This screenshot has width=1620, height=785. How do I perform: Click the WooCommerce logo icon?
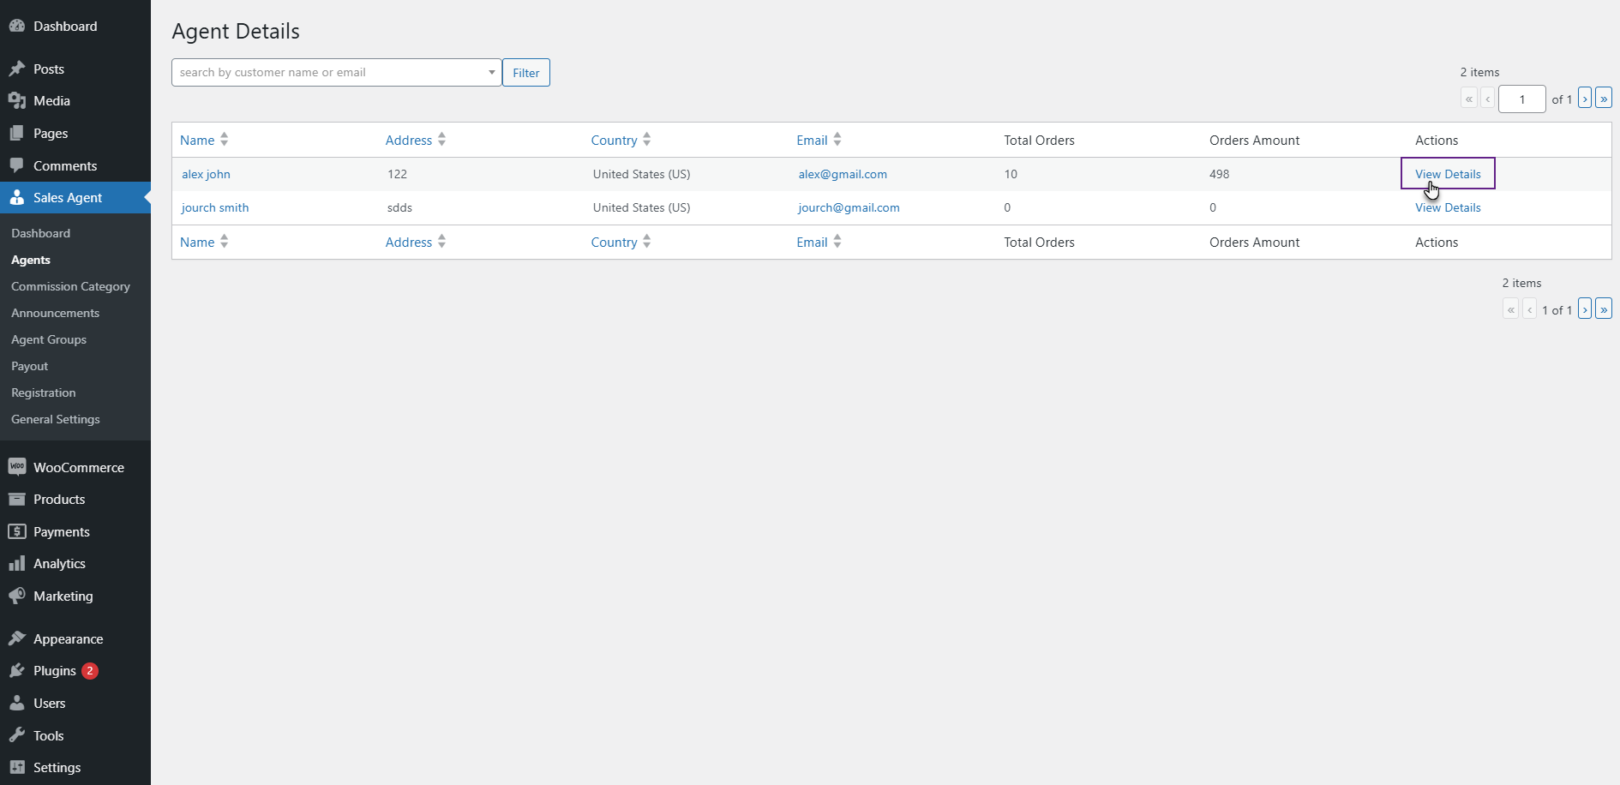tap(17, 467)
